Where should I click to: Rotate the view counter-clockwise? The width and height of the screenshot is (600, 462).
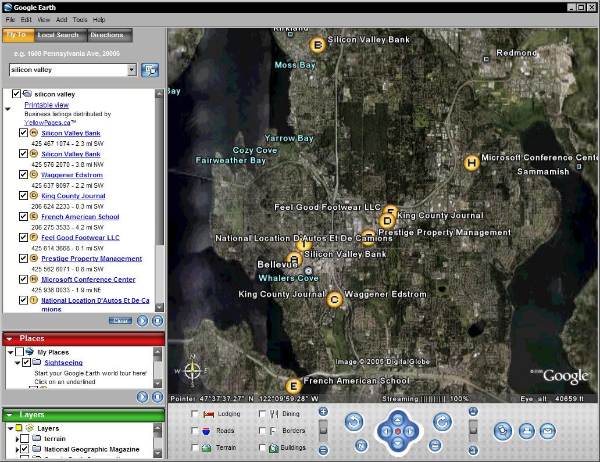354,422
